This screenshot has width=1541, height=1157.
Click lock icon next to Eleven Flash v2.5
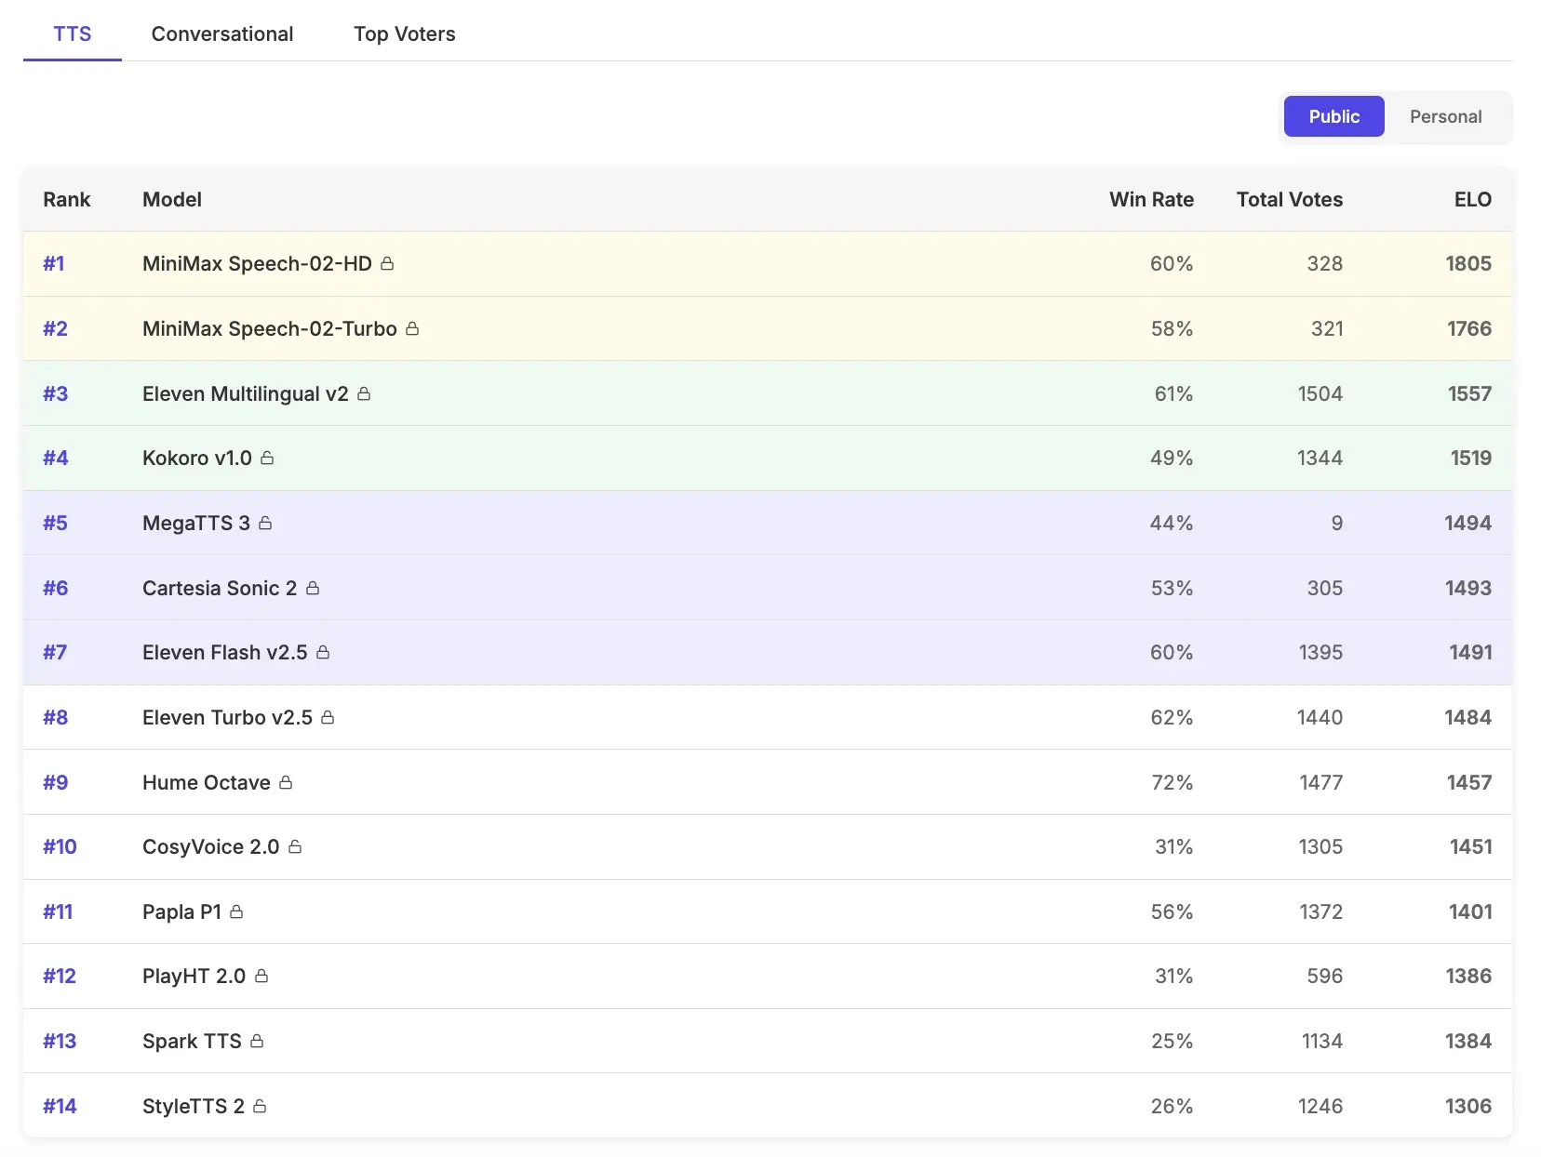(323, 653)
